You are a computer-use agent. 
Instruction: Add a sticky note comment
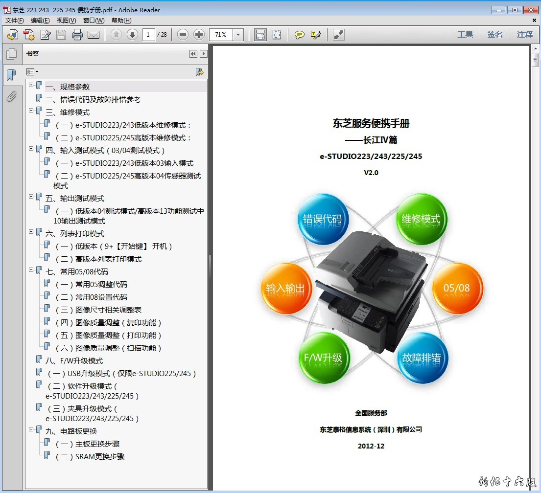point(299,35)
